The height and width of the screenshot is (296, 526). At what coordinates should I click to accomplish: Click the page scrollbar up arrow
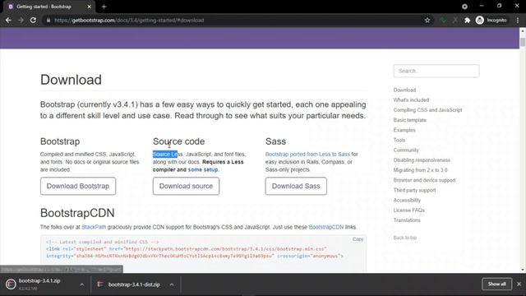pos(523,31)
